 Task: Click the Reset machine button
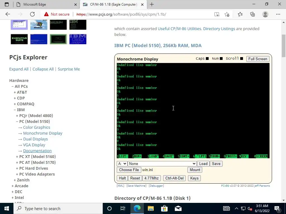click(x=135, y=178)
